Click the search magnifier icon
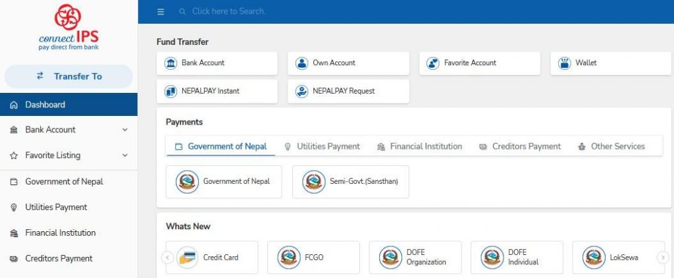Screen dimensions: 674x278 [183, 12]
